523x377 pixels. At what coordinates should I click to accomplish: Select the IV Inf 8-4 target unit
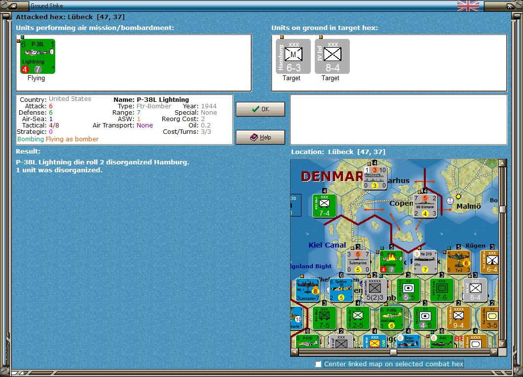click(x=332, y=56)
